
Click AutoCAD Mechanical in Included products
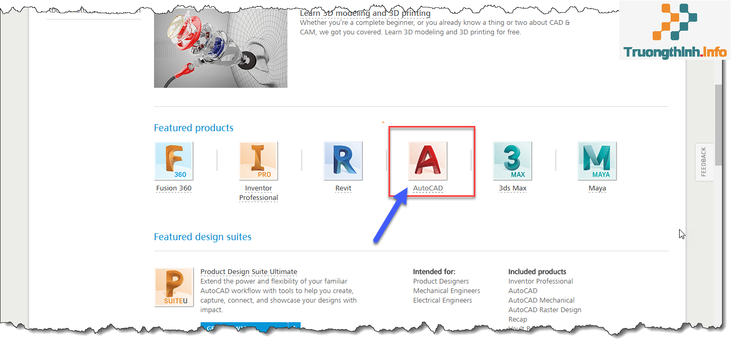pos(542,301)
